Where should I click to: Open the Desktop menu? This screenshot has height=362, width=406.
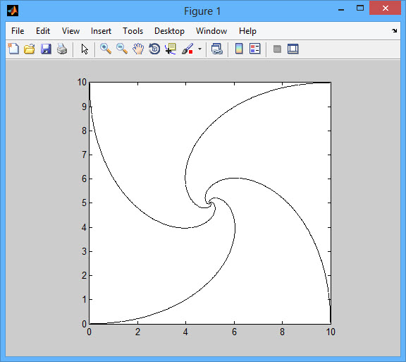click(x=169, y=31)
